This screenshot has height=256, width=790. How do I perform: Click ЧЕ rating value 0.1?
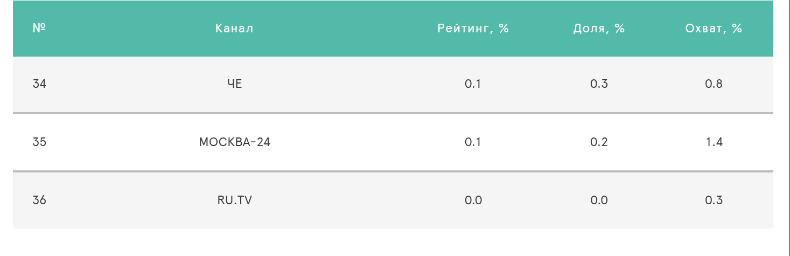tap(473, 84)
